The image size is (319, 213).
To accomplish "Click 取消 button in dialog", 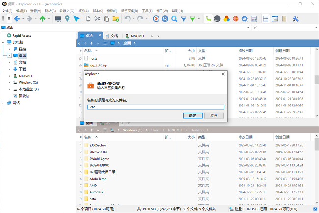I will (x=214, y=115).
